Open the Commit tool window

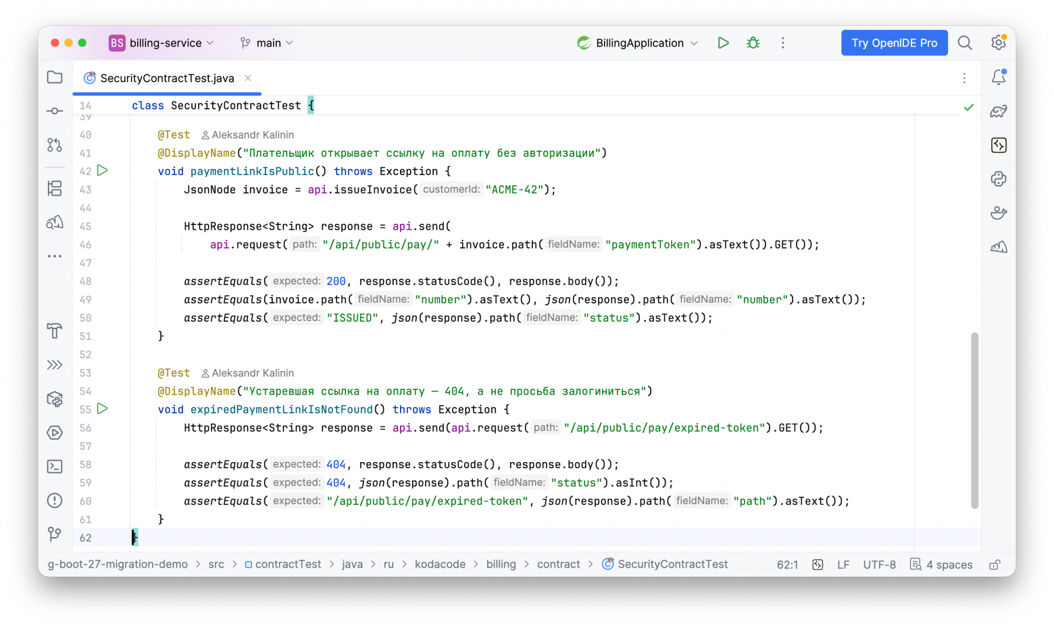pyautogui.click(x=55, y=111)
